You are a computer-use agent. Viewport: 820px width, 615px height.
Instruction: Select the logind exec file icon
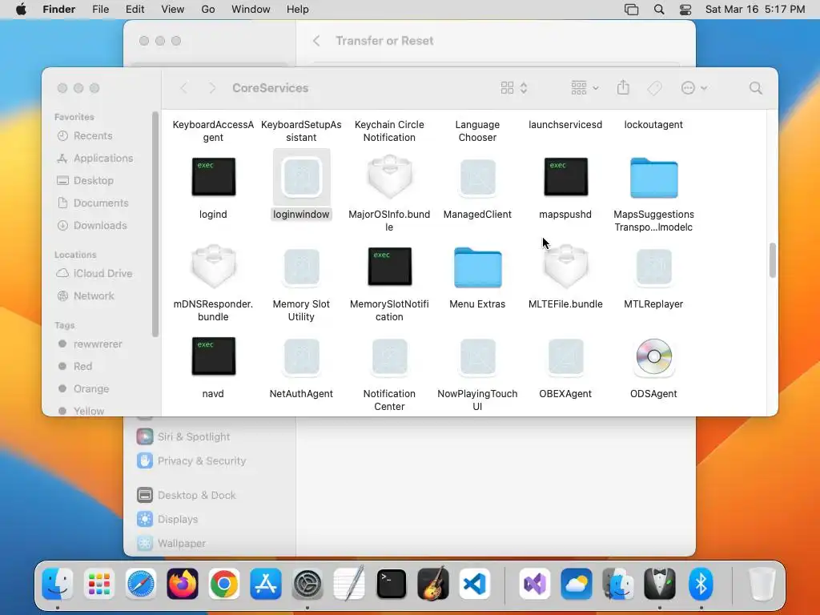point(213,177)
